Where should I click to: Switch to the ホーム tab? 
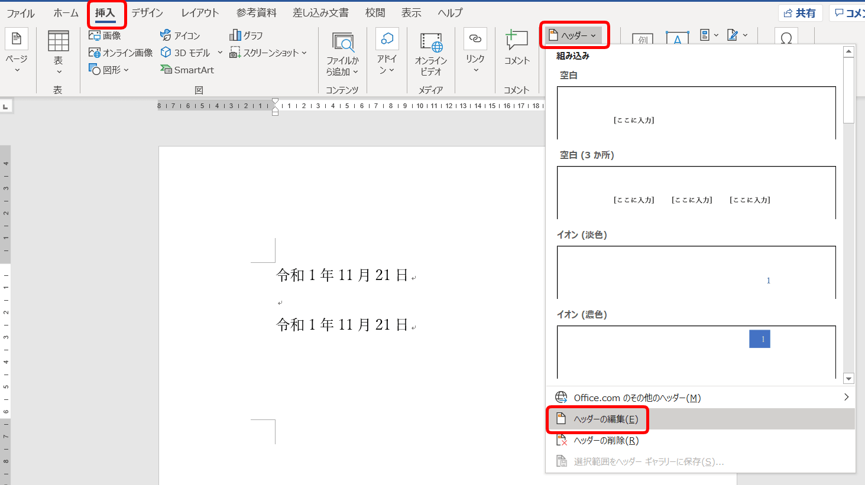tap(66, 13)
